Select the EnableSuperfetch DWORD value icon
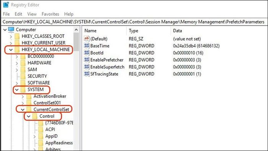 (x=87, y=67)
